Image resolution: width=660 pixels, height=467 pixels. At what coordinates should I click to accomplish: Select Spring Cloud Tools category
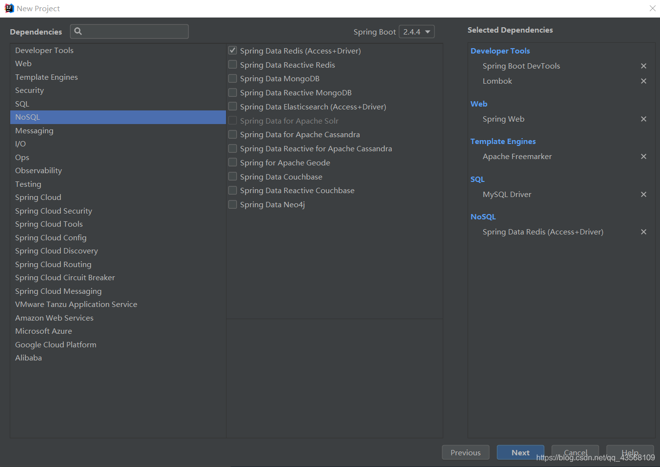point(118,224)
